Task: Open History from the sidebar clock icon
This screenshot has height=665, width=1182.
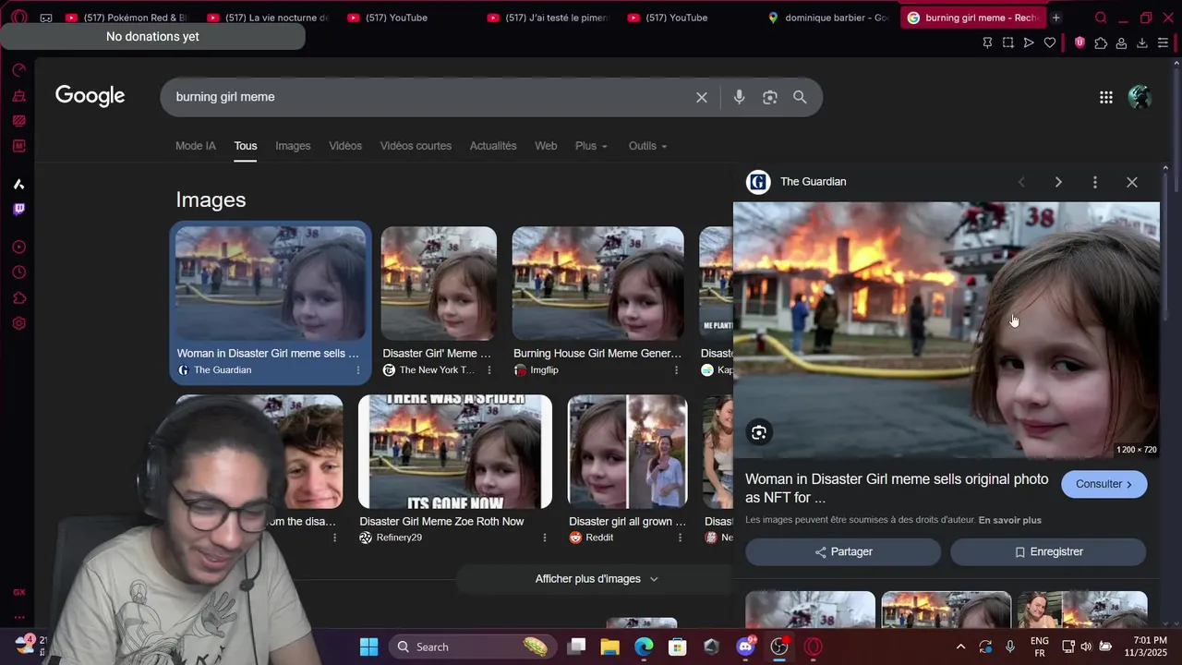Action: click(x=18, y=272)
